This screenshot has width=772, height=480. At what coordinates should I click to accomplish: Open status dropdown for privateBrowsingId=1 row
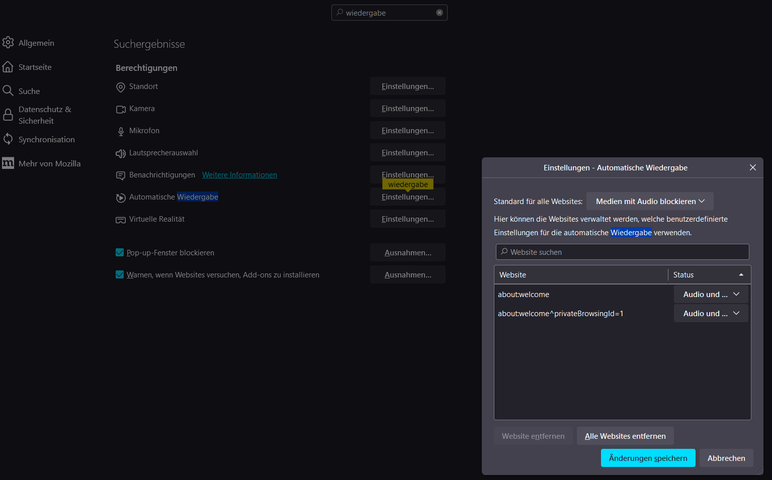tap(711, 313)
